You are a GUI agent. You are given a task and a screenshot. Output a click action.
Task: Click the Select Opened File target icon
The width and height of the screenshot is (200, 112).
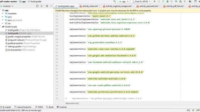[x=37, y=6]
